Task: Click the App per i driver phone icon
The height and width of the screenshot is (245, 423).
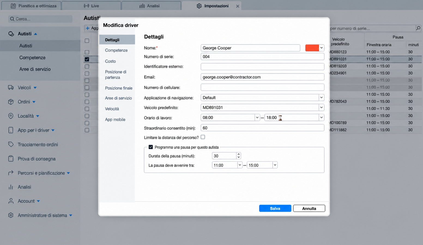Action: point(11,130)
